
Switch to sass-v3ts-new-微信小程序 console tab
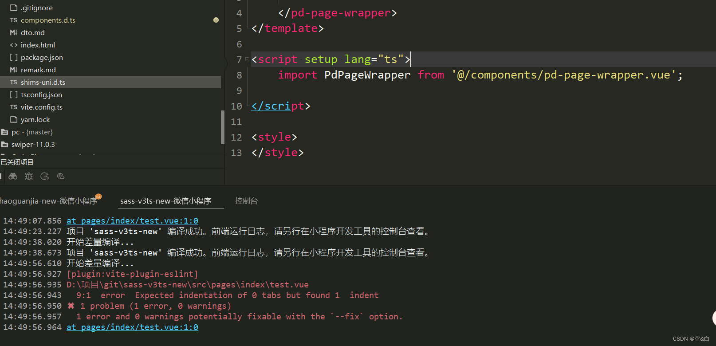[166, 201]
